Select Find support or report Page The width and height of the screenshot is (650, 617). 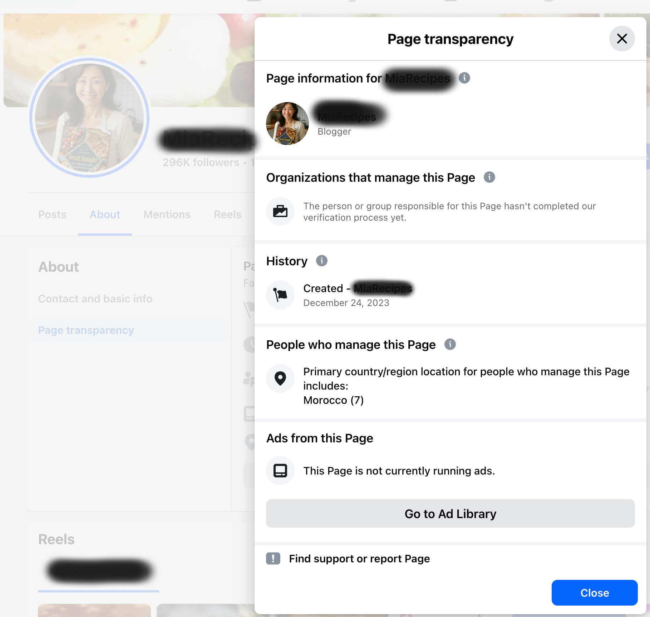click(359, 558)
